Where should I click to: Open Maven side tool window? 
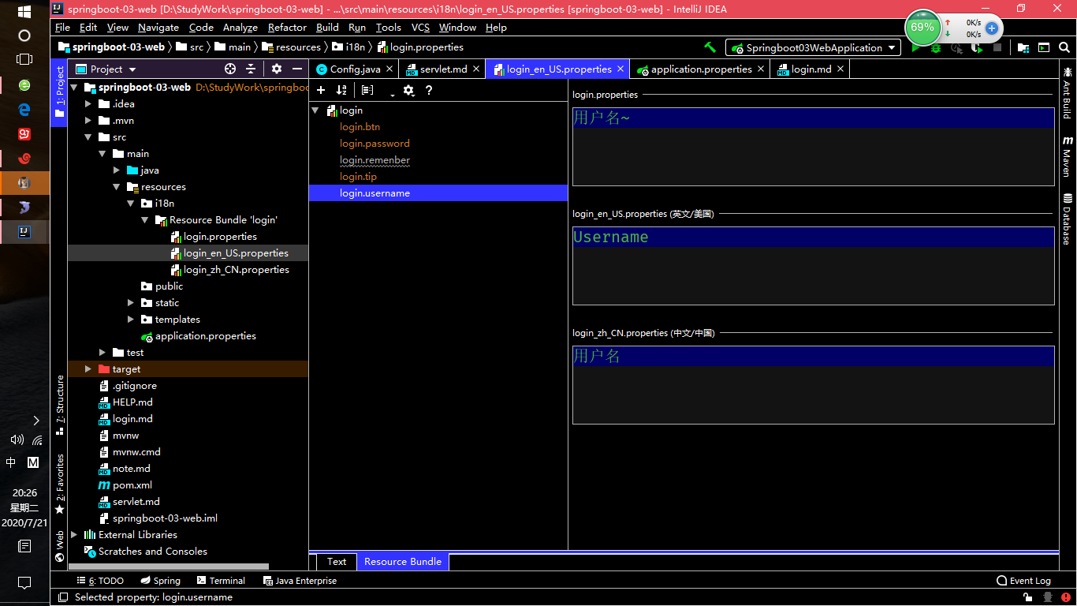point(1067,156)
